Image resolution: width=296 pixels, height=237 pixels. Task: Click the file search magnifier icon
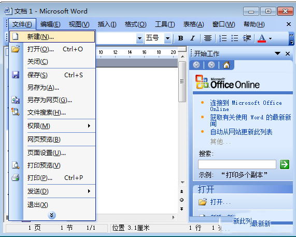point(16,112)
